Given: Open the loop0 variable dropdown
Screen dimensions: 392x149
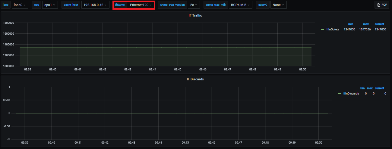Looking at the screenshot, I should tap(20, 5).
